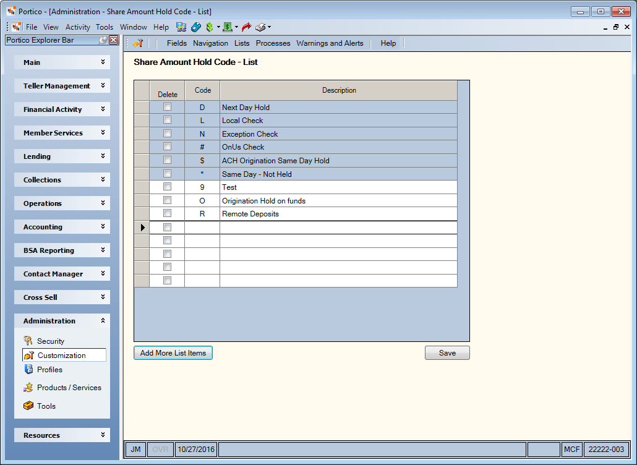Click the blue card reader toolbar icon
This screenshot has height=465, width=637.
click(196, 27)
